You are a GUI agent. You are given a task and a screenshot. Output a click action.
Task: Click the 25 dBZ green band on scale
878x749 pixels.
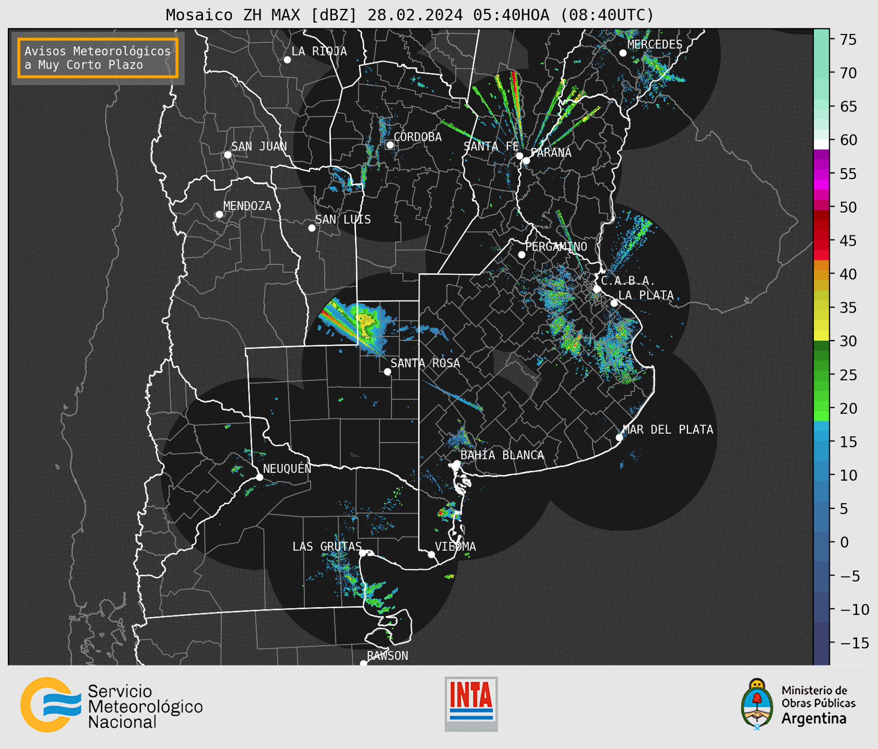tap(821, 374)
